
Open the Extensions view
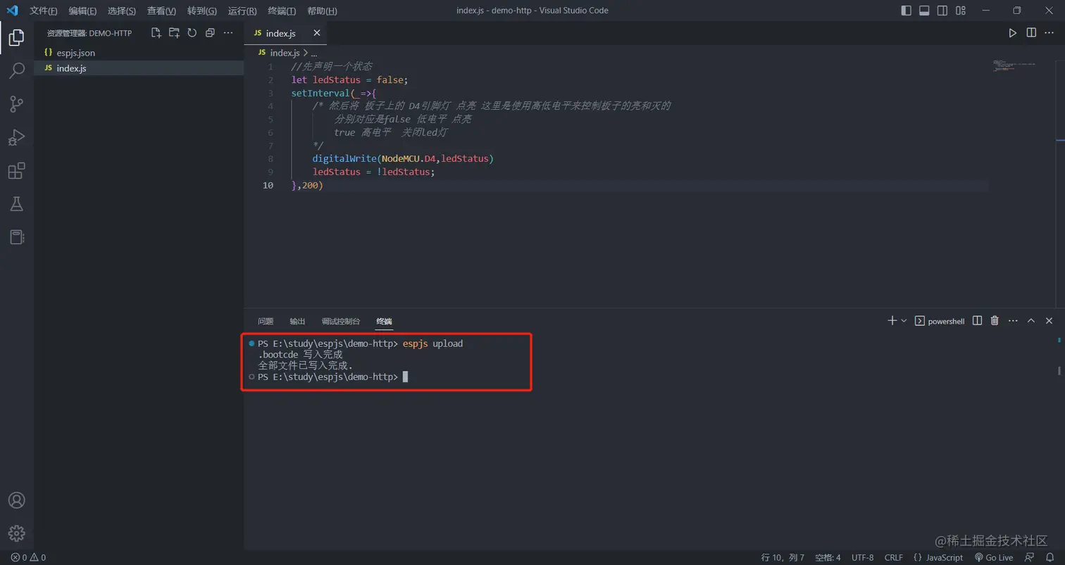coord(16,171)
